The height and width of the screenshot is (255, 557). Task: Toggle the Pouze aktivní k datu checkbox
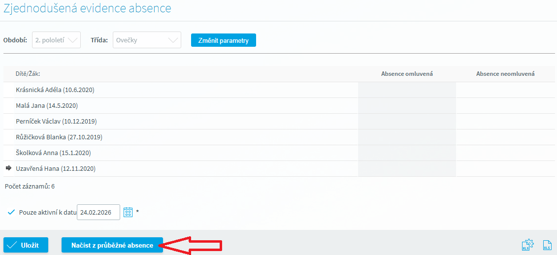tap(12, 212)
